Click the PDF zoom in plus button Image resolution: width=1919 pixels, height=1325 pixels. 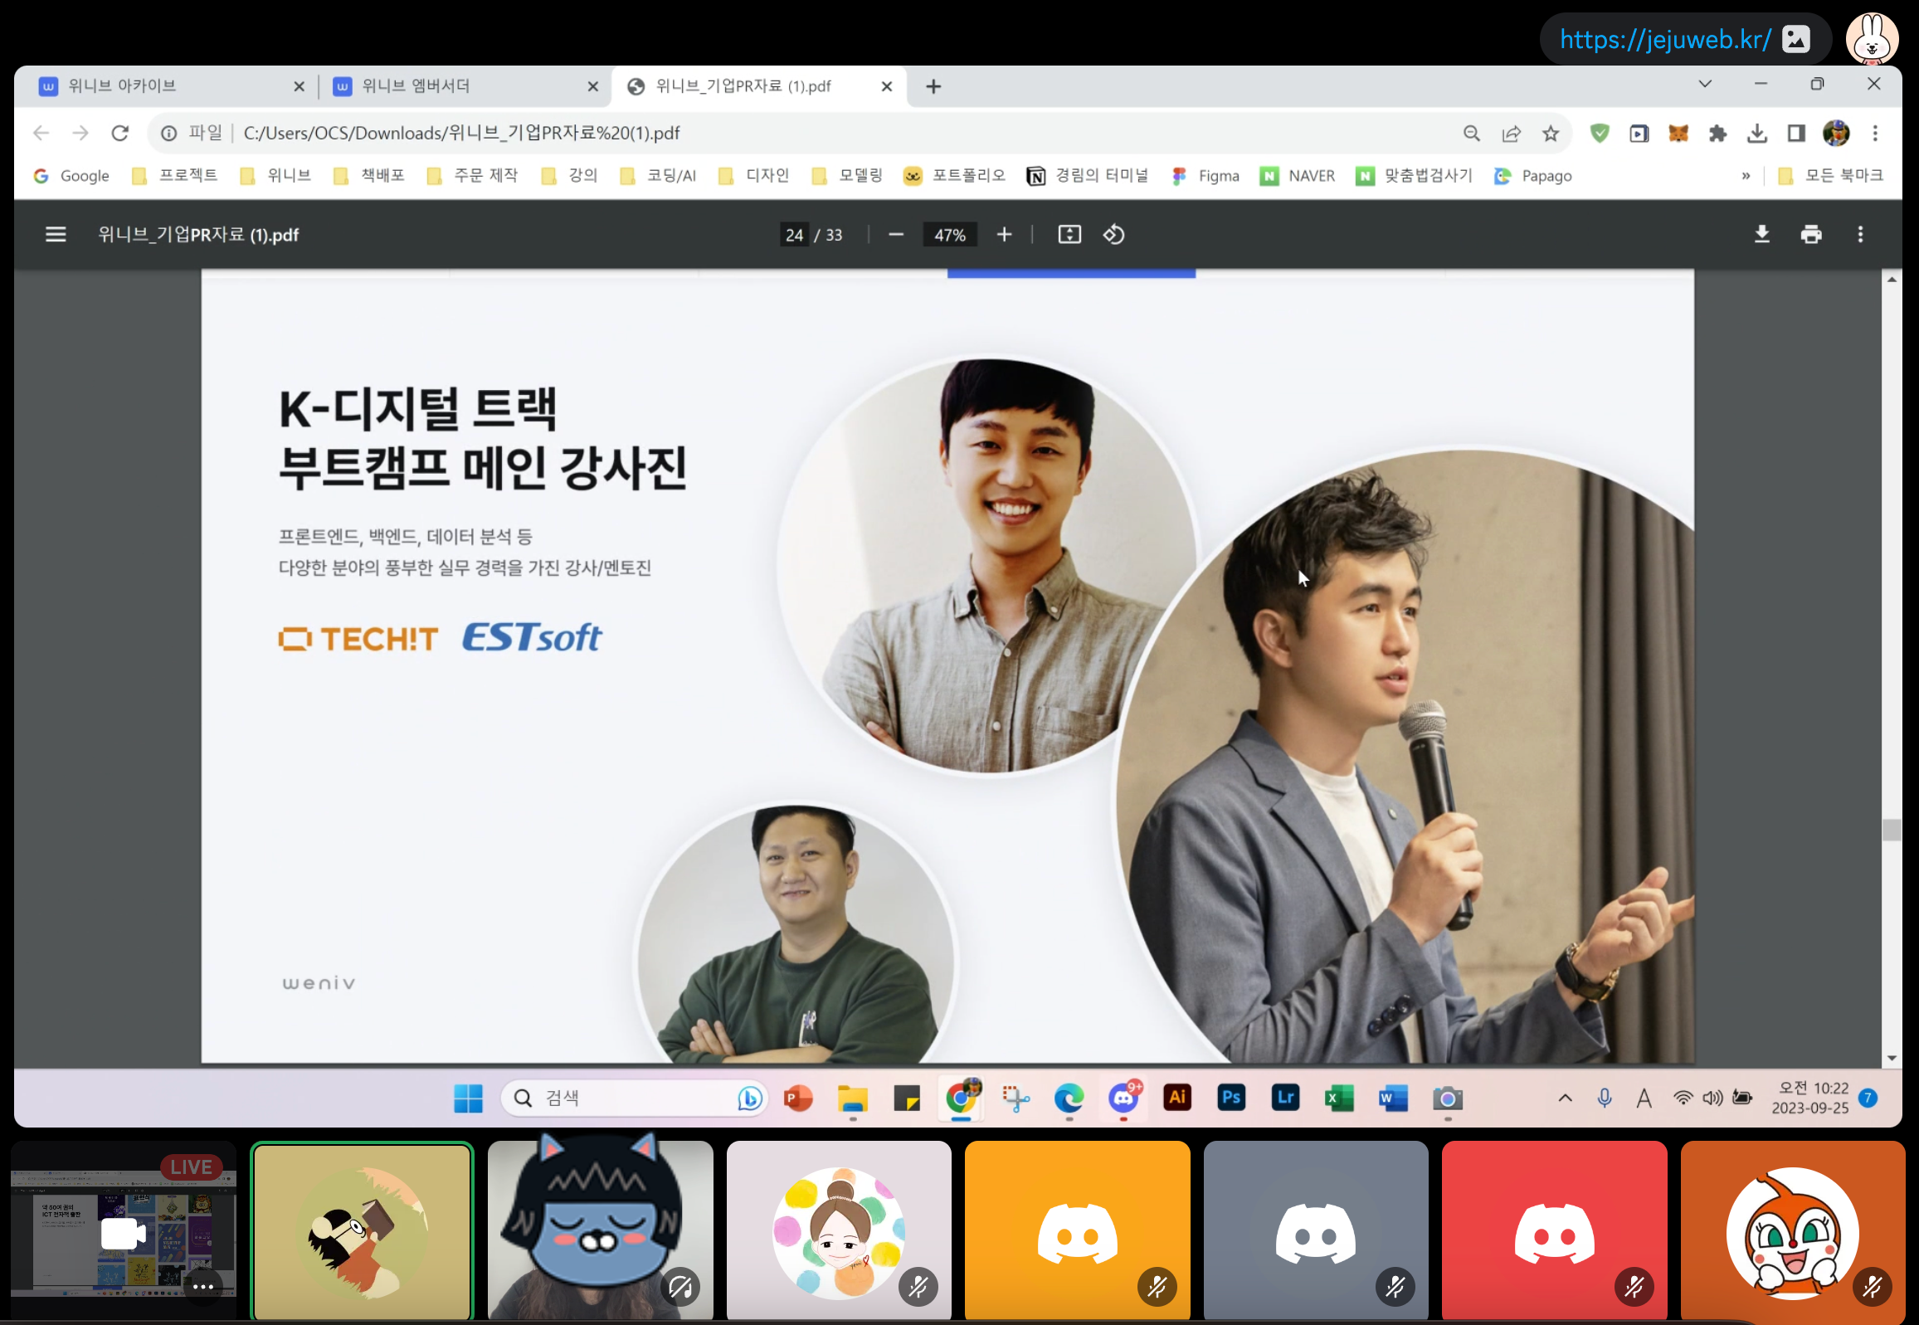click(1004, 235)
